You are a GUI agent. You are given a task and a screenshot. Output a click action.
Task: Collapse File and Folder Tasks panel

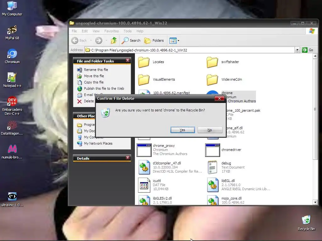(x=128, y=61)
